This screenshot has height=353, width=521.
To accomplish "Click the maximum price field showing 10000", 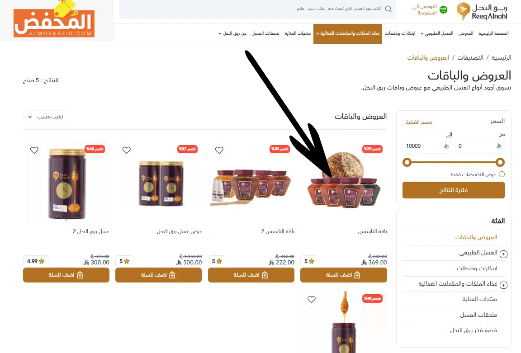I will point(426,146).
